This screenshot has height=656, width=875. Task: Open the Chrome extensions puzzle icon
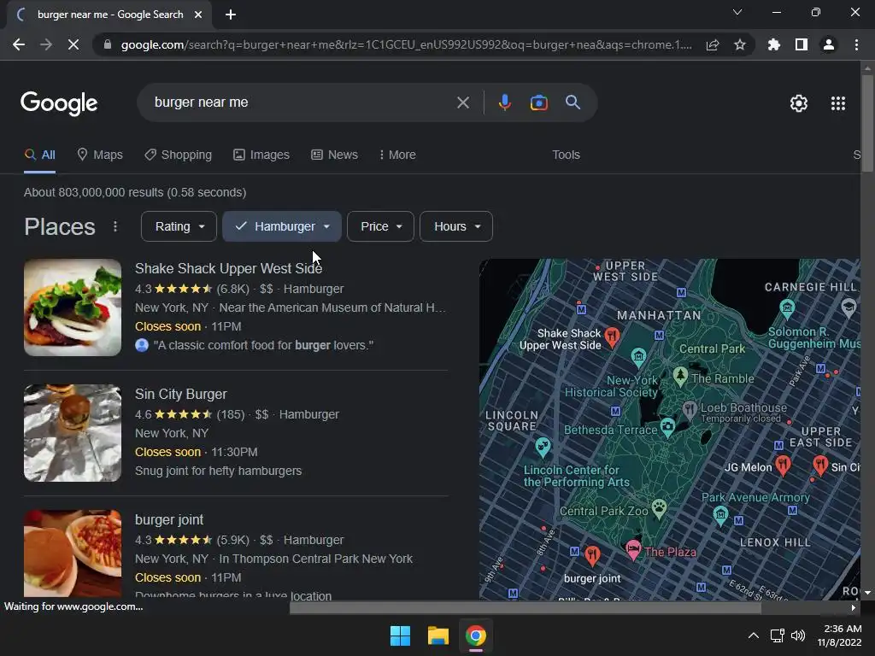(774, 44)
